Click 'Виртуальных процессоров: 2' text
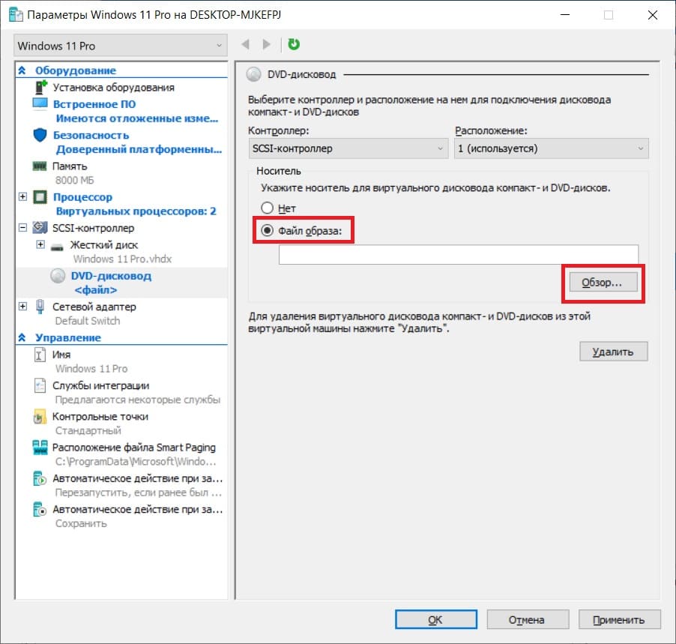 pyautogui.click(x=136, y=211)
